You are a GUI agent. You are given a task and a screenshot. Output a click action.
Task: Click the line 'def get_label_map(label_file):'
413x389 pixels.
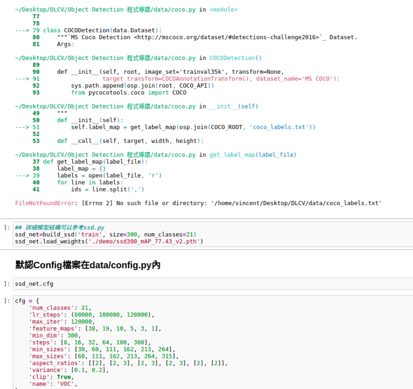[x=95, y=162]
